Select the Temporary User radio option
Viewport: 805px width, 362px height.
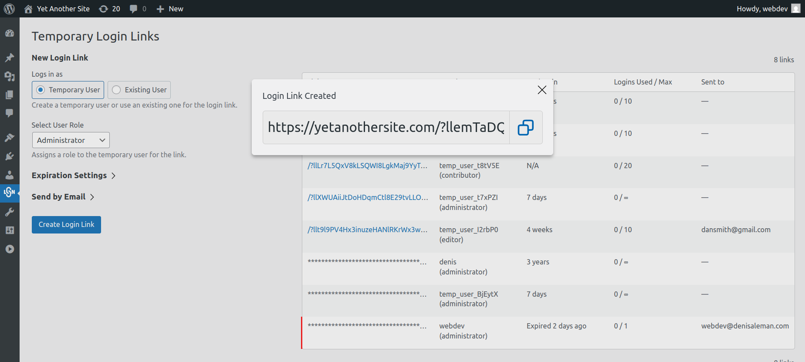[x=68, y=90]
